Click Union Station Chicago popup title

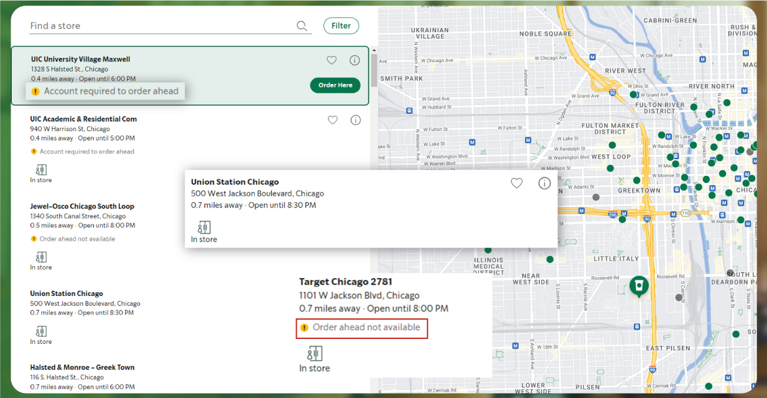[x=235, y=182]
